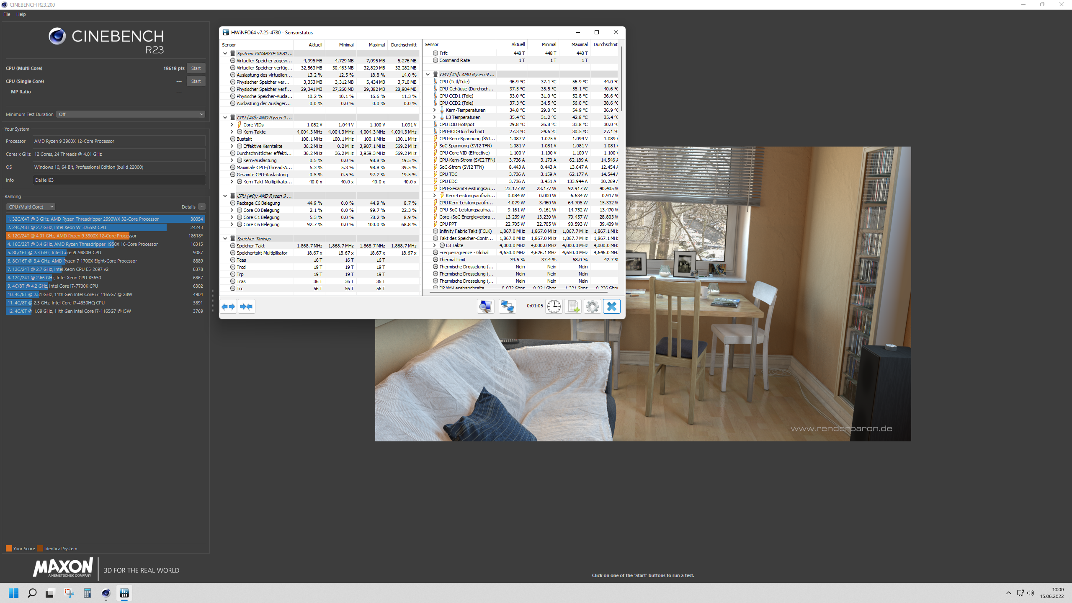This screenshot has width=1072, height=603.
Task: Open Windows Start menu on the taskbar
Action: point(14,593)
